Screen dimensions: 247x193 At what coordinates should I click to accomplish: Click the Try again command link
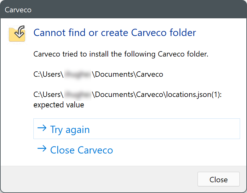point(137,129)
